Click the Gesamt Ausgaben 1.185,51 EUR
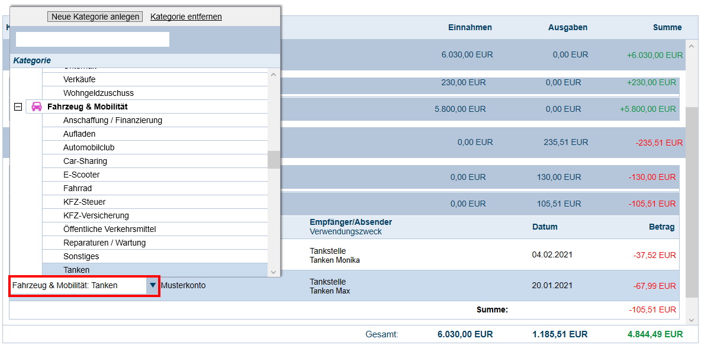This screenshot has width=701, height=345. (559, 334)
